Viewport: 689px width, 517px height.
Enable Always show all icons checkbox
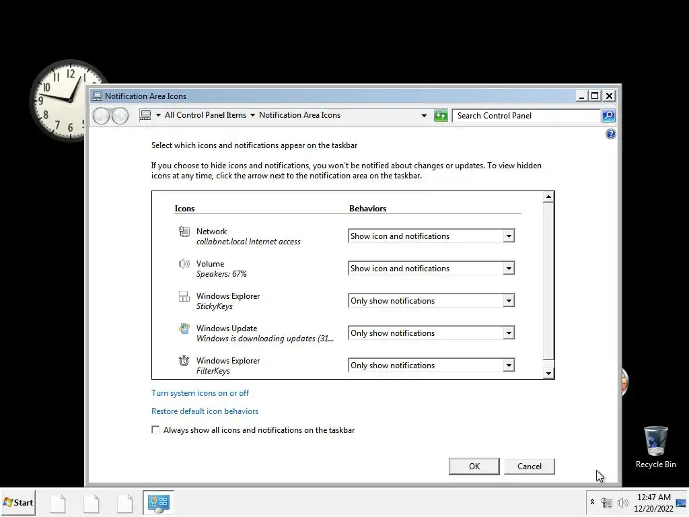tap(155, 429)
